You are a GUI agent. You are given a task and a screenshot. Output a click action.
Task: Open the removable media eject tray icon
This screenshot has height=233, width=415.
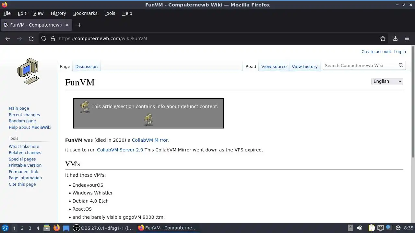[350, 228]
